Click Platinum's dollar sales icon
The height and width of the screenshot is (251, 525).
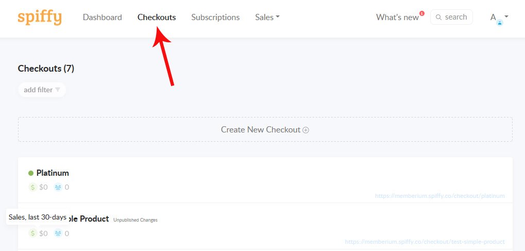(32, 187)
